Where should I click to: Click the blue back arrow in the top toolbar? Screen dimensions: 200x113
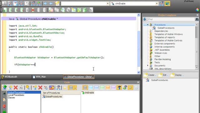coord(51,3)
